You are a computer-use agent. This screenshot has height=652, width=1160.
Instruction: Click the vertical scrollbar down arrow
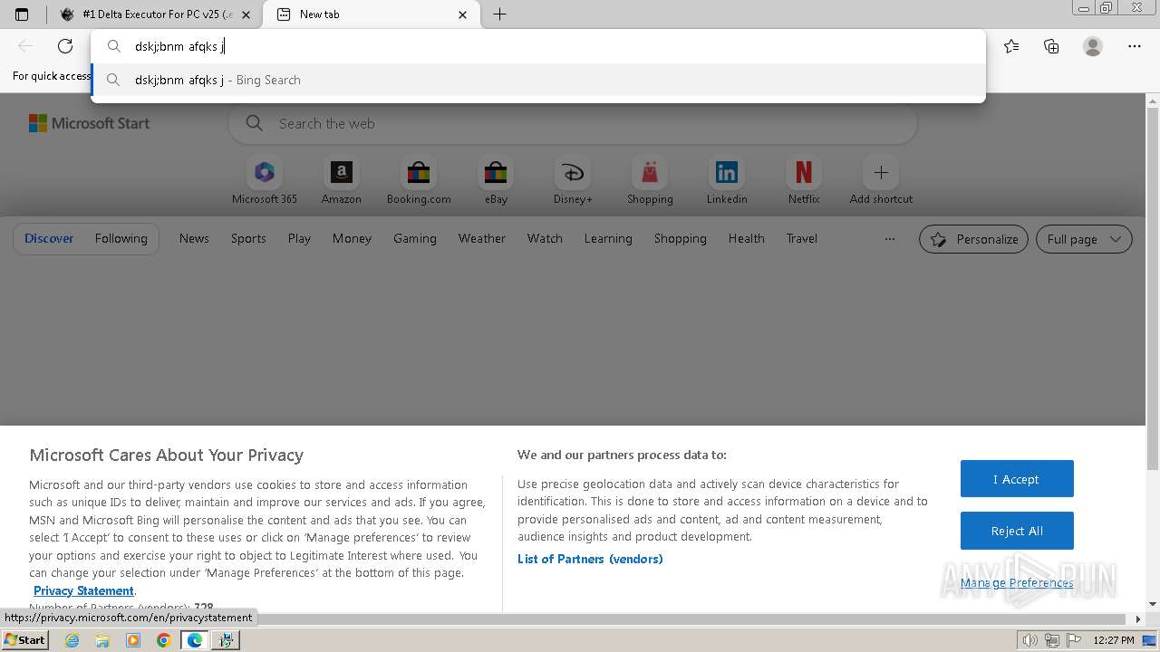(x=1153, y=604)
